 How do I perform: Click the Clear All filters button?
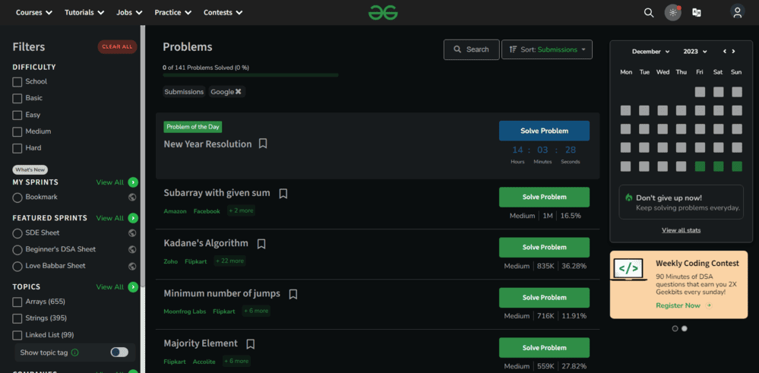click(117, 47)
